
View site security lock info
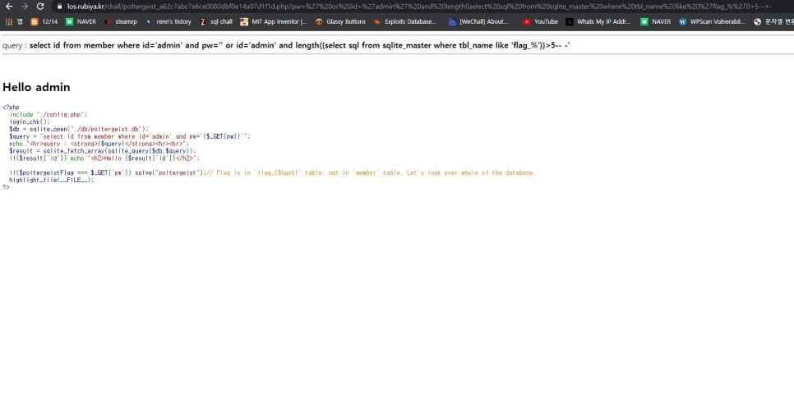coord(60,7)
